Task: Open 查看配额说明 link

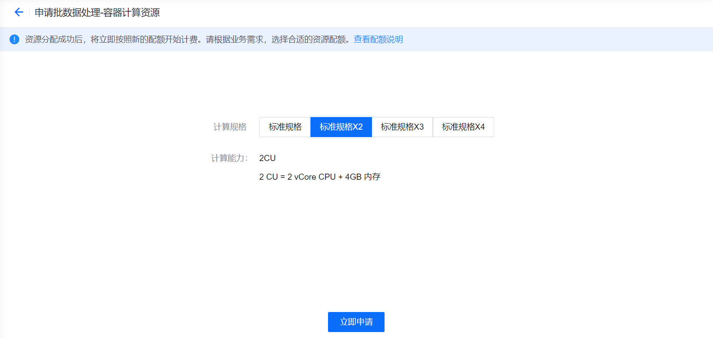Action: point(378,40)
